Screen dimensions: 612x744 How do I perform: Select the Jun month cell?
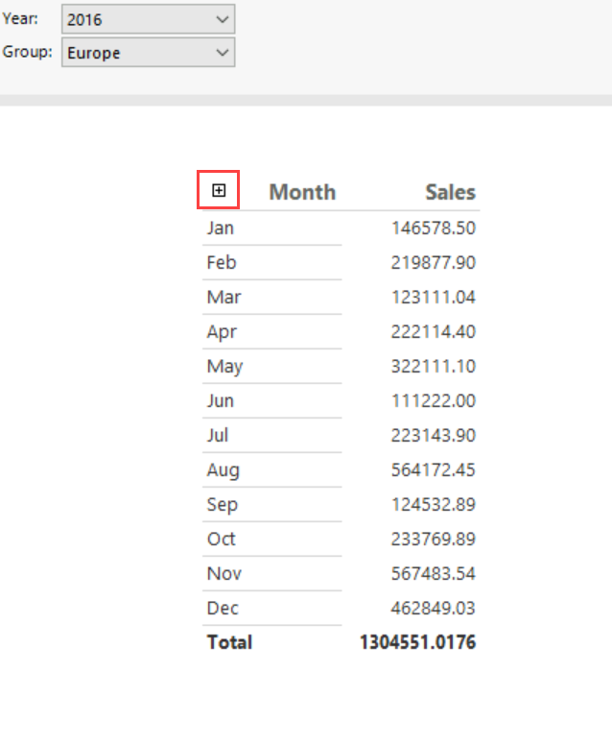pos(221,401)
